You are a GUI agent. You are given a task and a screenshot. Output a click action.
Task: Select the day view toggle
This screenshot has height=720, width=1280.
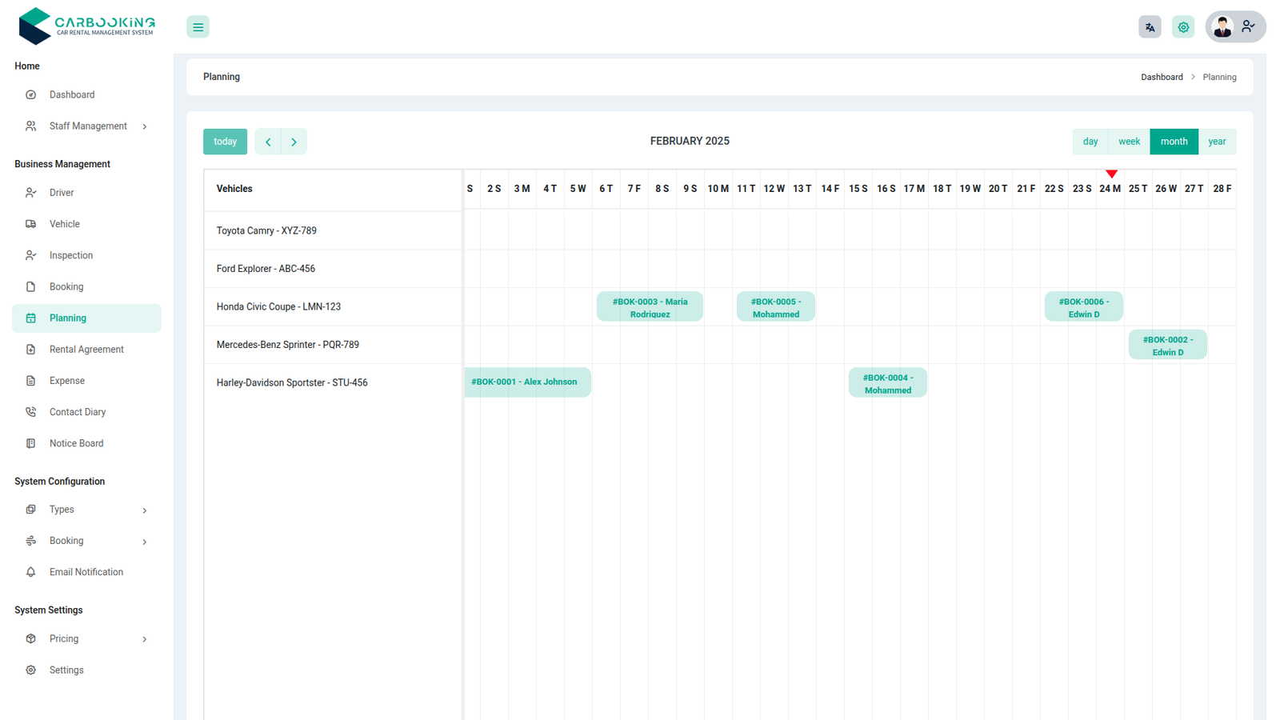coord(1090,142)
